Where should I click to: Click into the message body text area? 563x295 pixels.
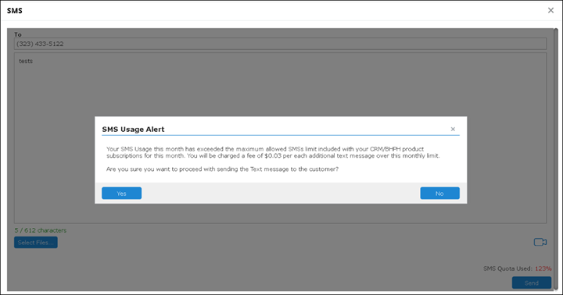(x=281, y=138)
